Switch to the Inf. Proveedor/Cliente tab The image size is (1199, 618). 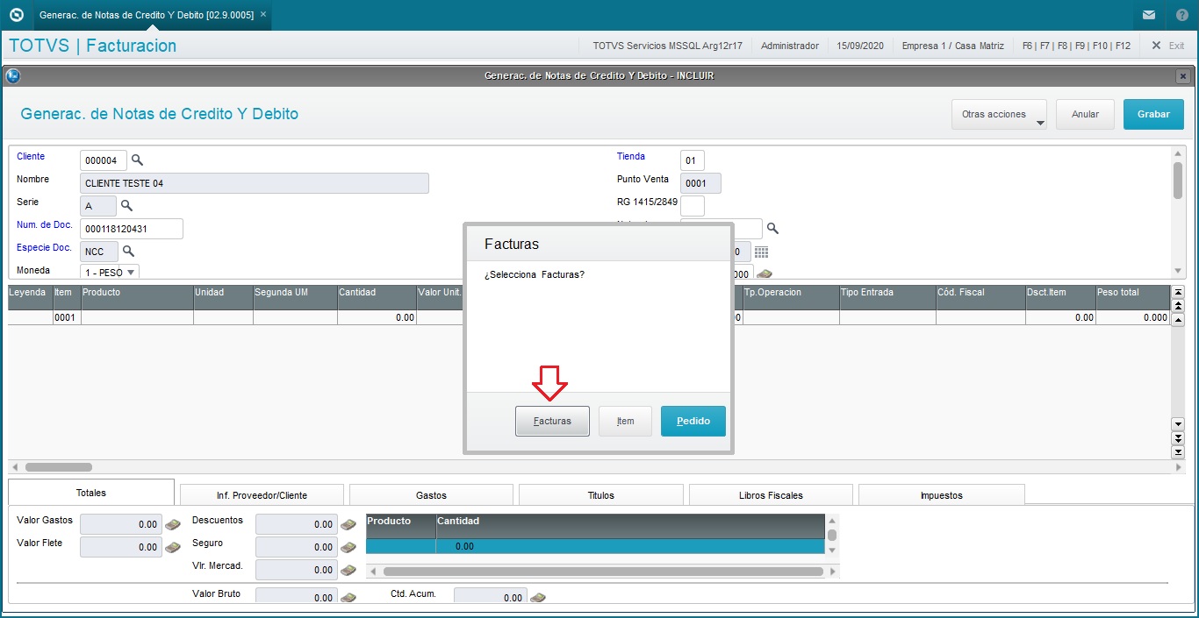262,495
